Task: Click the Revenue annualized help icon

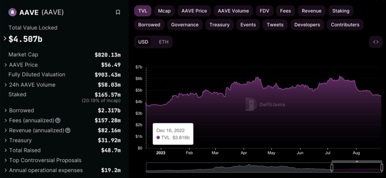Action: pyautogui.click(x=68, y=130)
